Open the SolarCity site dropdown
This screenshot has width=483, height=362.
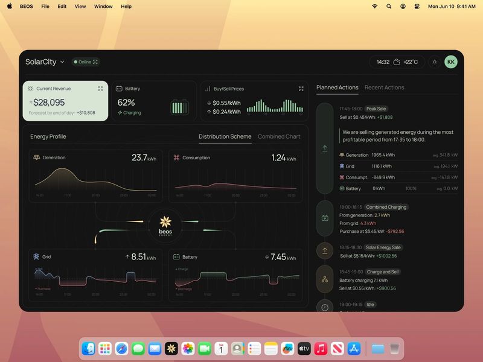pyautogui.click(x=45, y=62)
